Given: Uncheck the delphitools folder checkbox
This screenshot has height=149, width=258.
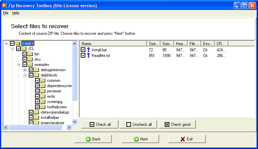Looking at the screenshot, I should tap(31, 75).
